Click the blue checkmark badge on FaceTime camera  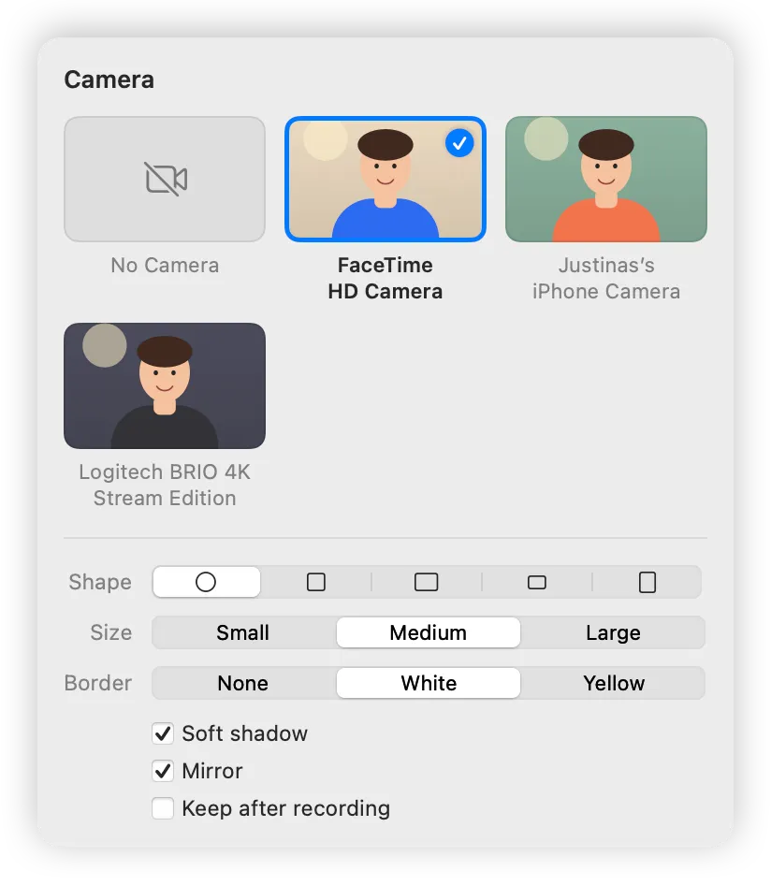pos(459,143)
